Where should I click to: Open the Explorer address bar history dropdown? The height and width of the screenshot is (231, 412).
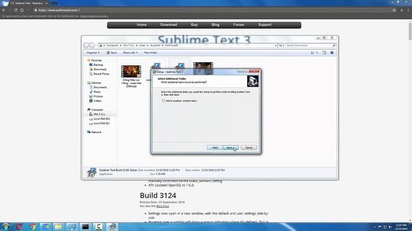click(276, 46)
